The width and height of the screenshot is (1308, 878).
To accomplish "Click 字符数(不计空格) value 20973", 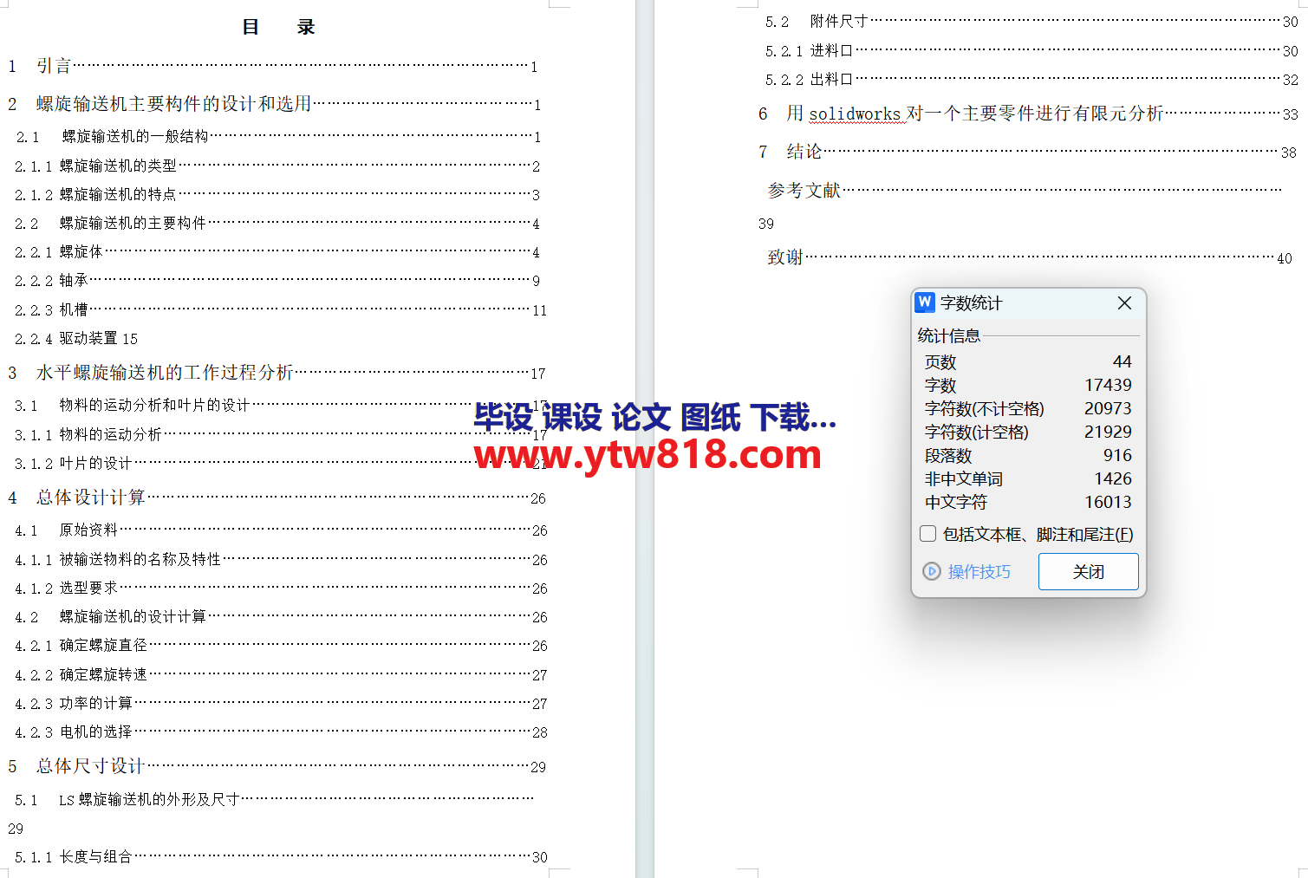I will [x=1108, y=408].
